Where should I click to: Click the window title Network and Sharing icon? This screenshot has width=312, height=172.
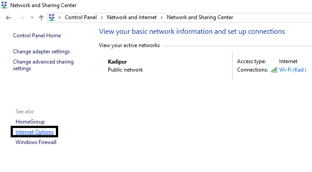(x=4, y=5)
